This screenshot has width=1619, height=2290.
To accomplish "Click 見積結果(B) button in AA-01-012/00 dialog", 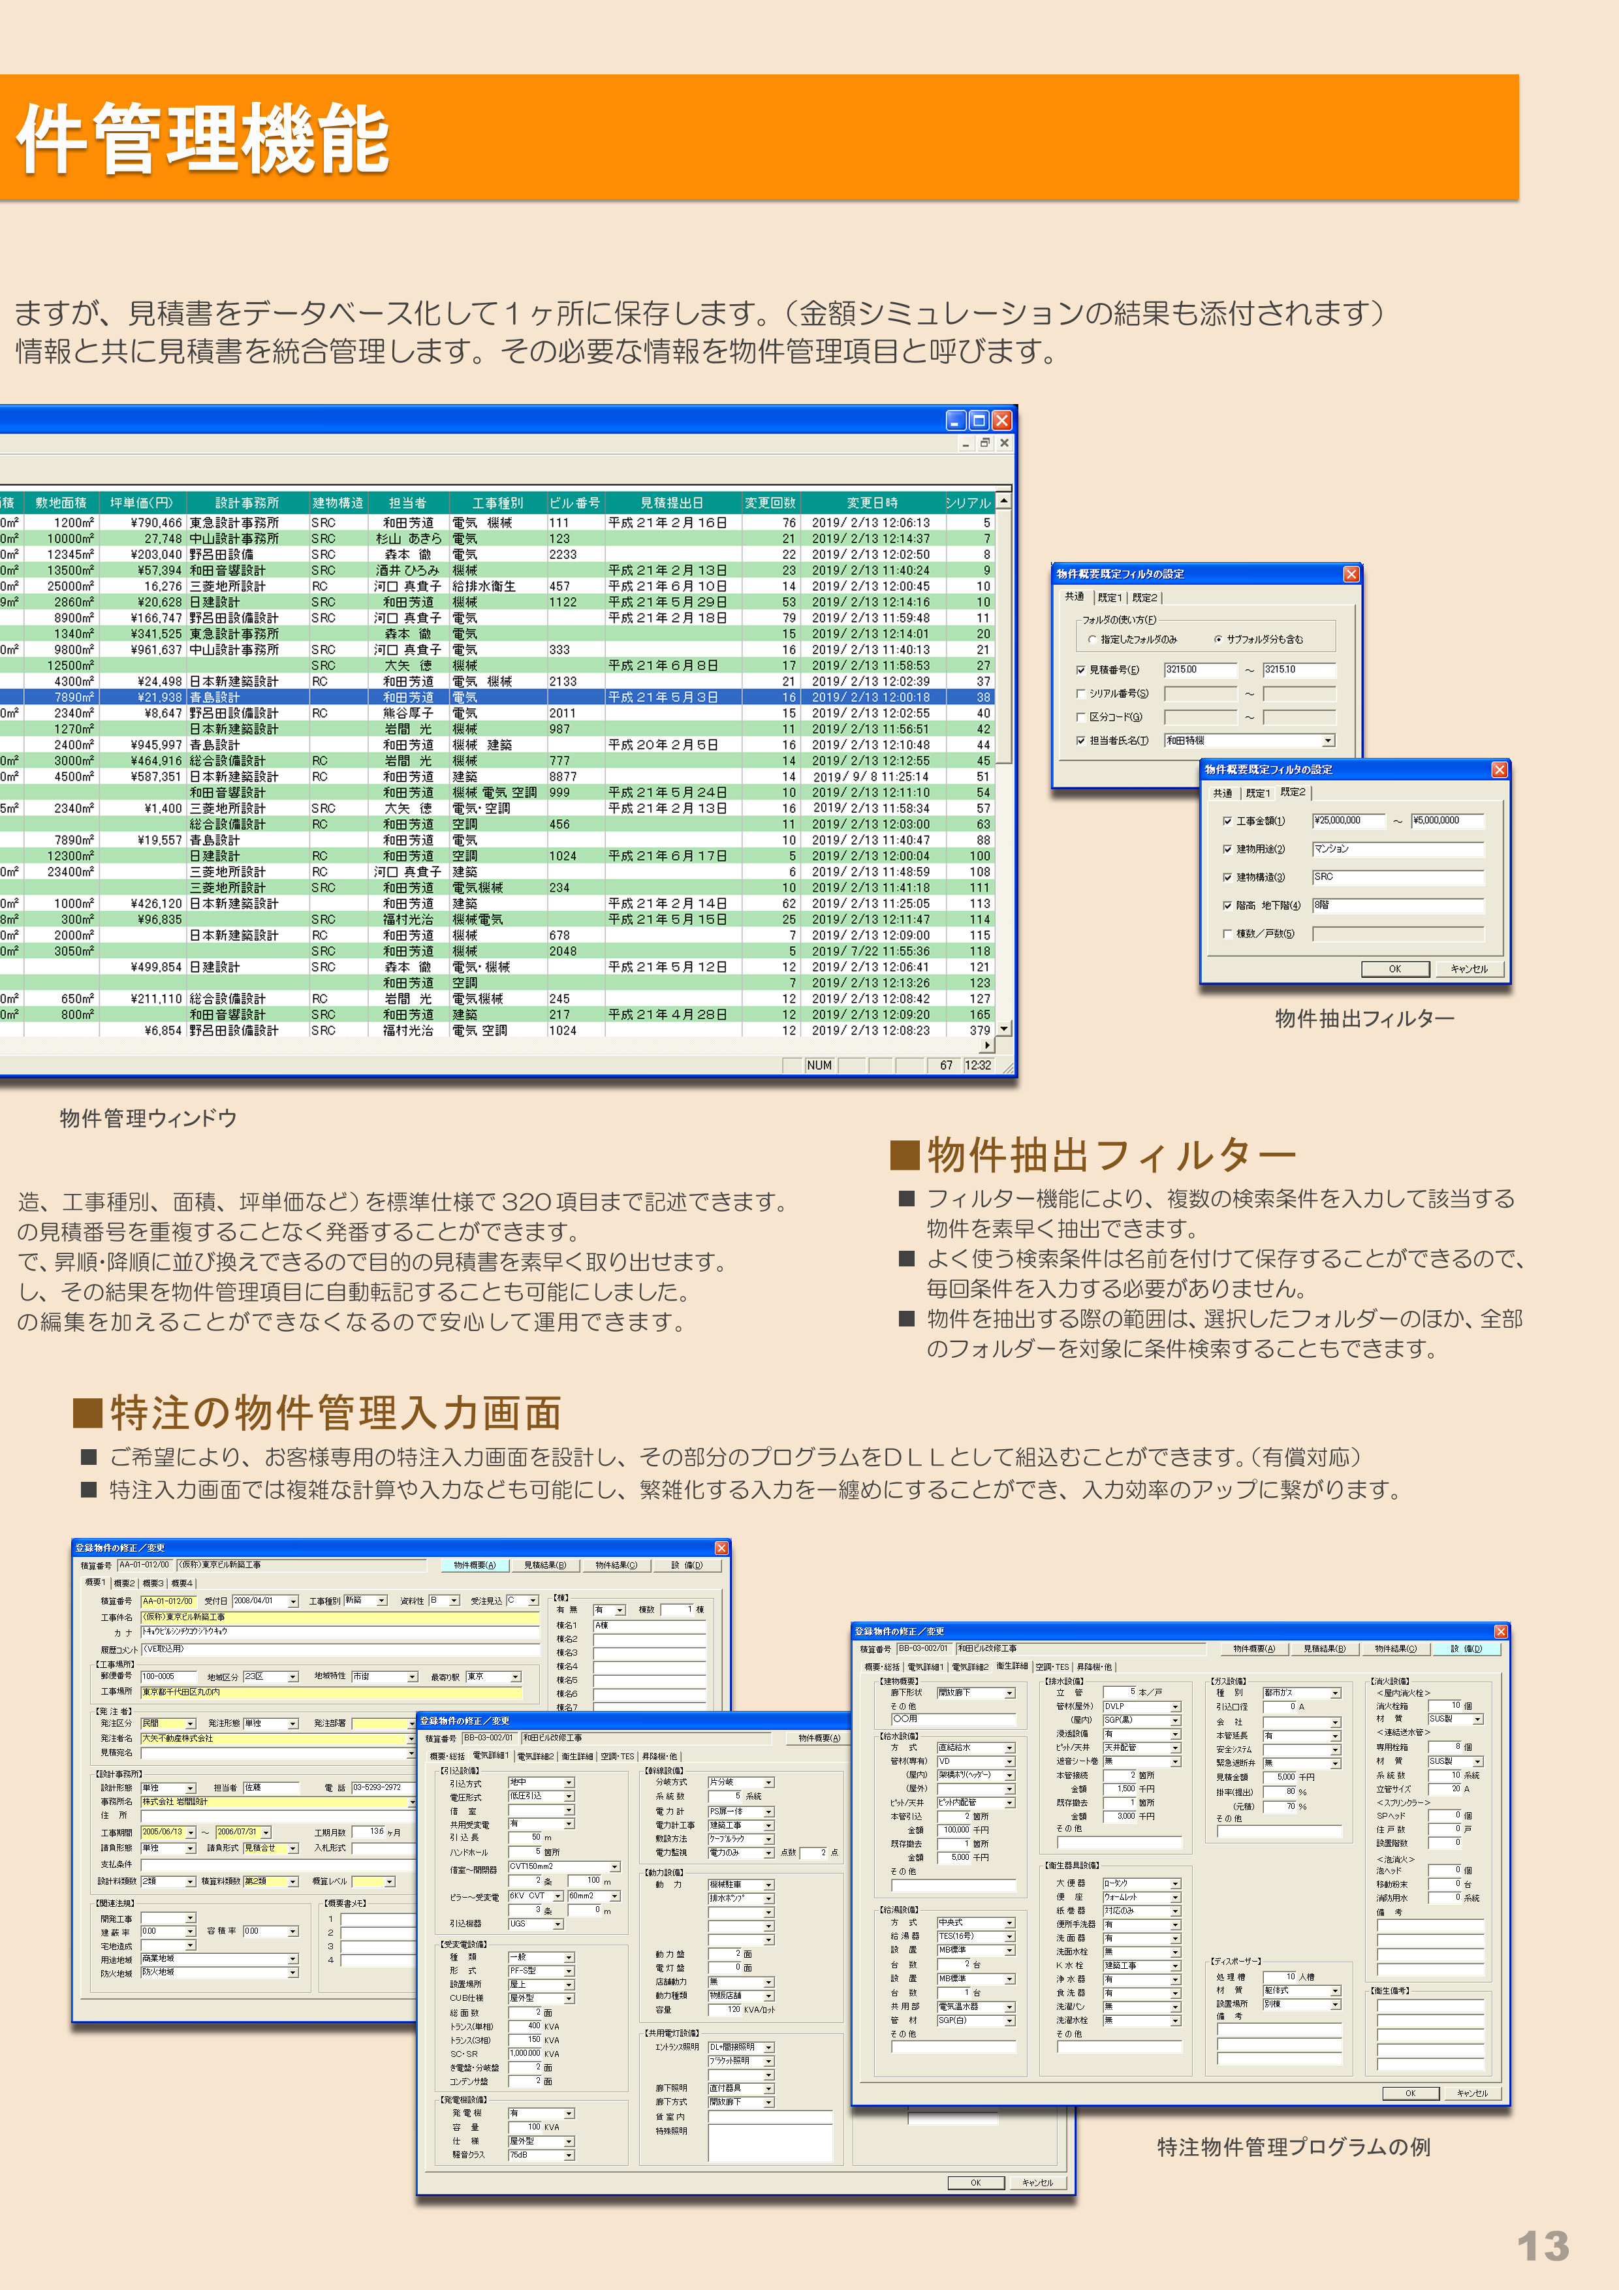I will coord(544,1565).
